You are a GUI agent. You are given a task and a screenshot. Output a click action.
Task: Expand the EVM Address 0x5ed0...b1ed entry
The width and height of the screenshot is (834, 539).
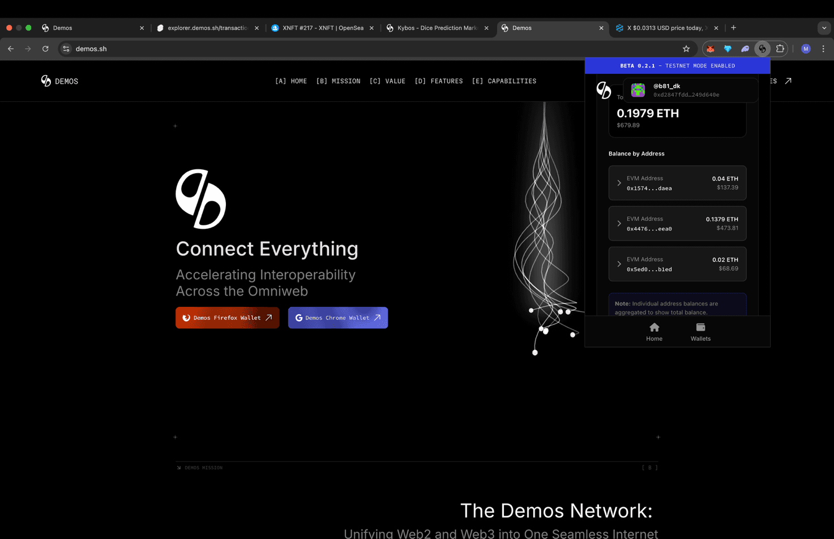677,264
